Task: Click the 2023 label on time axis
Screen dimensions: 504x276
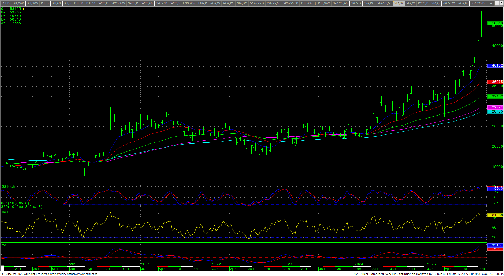Action: (287, 264)
